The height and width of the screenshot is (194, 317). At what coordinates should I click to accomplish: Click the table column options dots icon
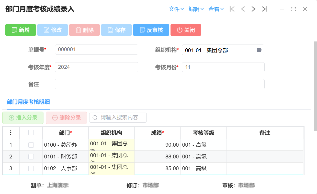point(11,133)
